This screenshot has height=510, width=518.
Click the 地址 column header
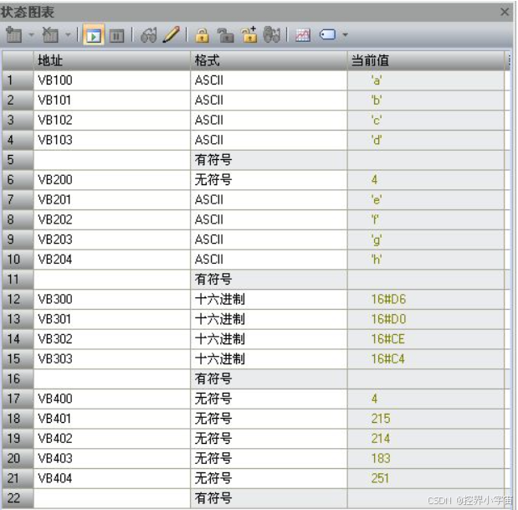tap(112, 60)
